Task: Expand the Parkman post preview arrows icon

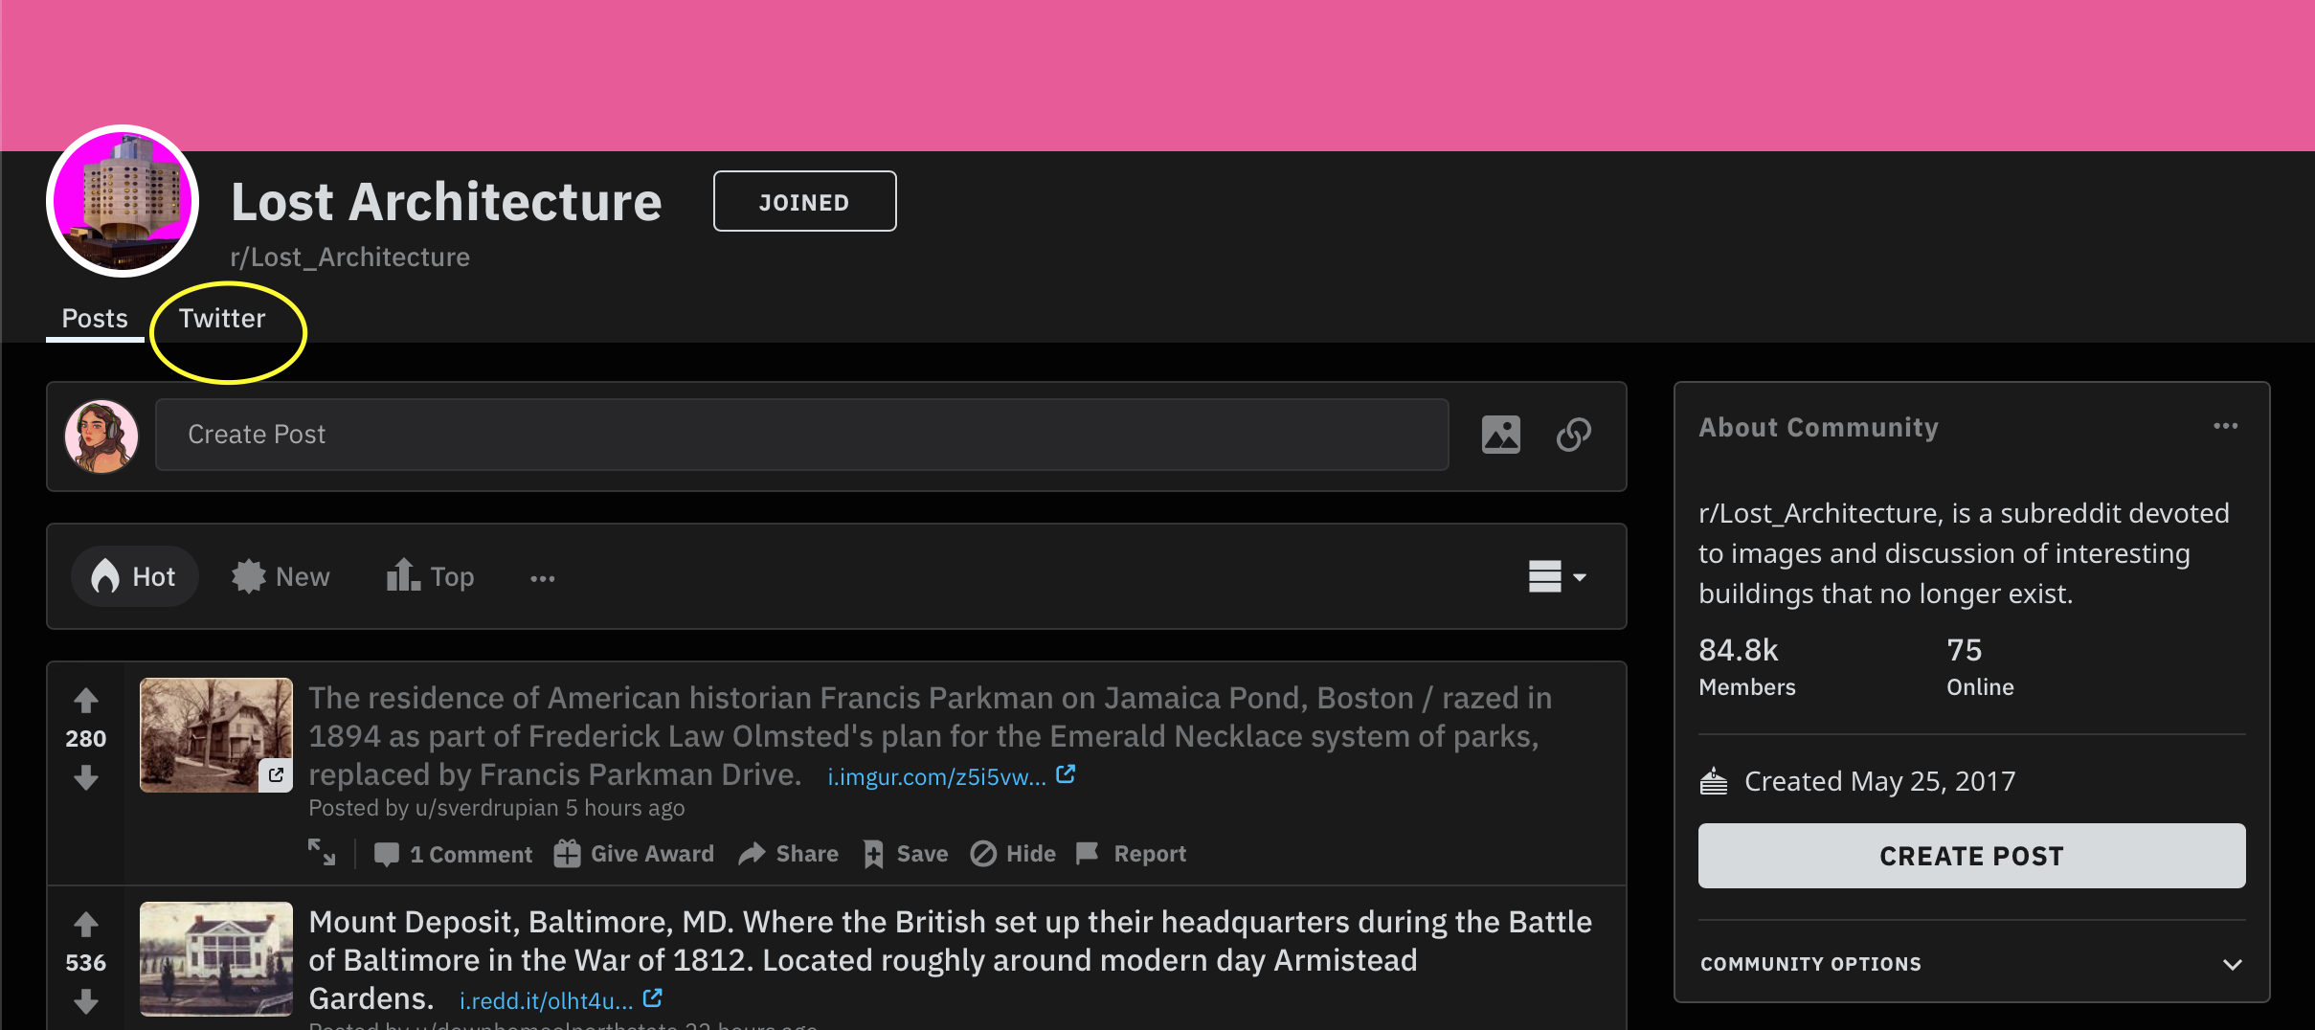Action: [322, 852]
